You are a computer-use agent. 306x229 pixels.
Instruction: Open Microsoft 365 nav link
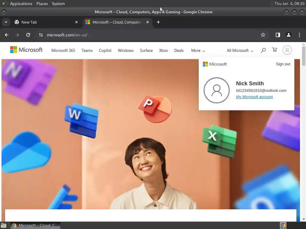[63, 50]
